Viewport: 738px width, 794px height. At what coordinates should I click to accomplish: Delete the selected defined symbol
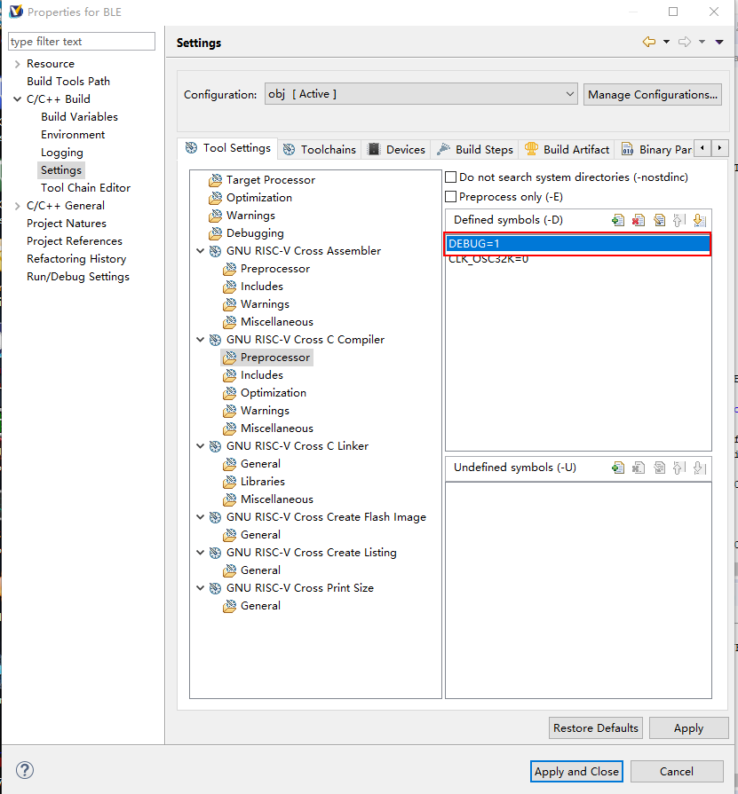(x=639, y=220)
